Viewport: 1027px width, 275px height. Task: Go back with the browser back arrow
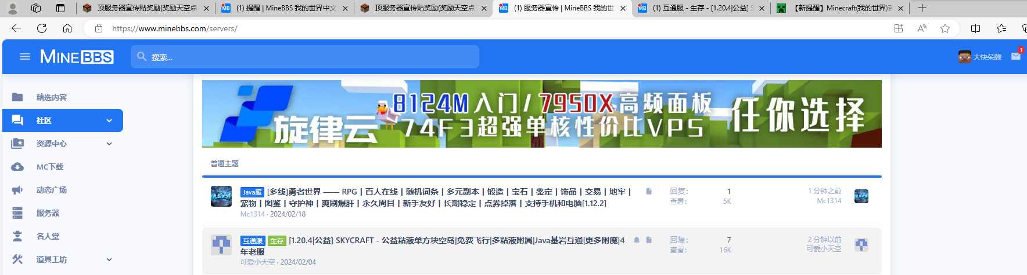click(16, 28)
